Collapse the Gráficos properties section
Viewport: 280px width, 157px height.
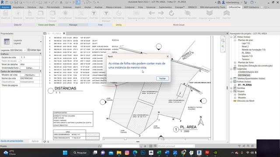coord(41,54)
